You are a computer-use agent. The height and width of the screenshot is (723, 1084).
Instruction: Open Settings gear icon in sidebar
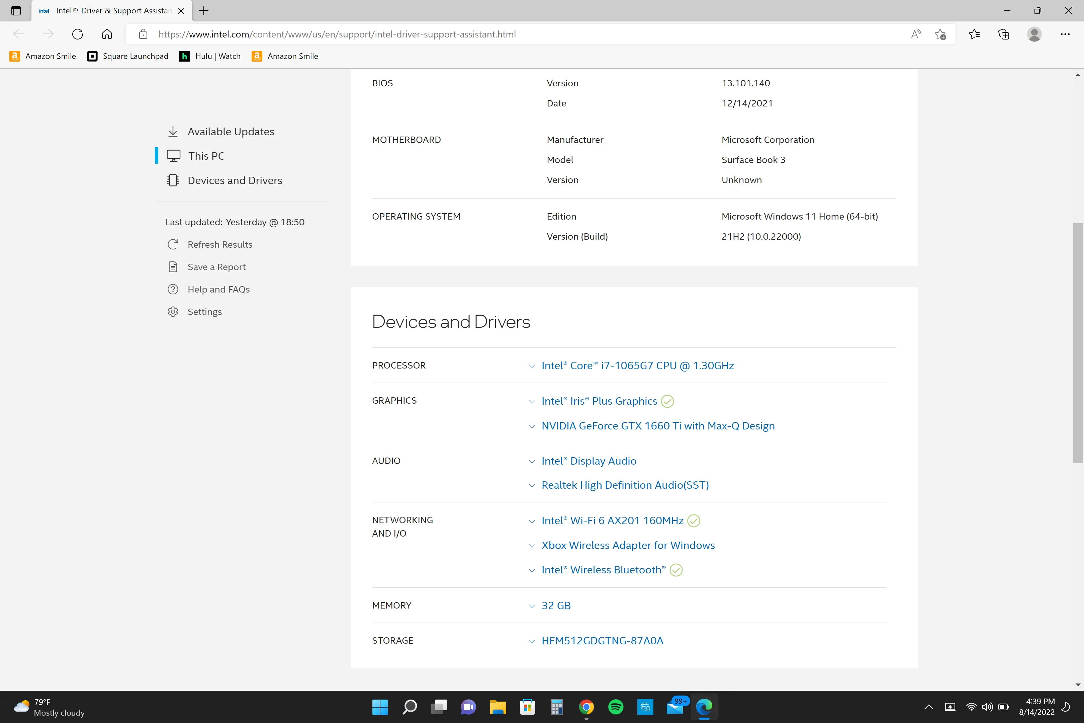coord(173,312)
